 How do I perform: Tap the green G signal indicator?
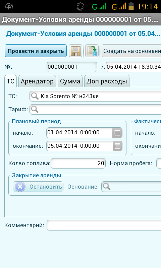(99, 6)
